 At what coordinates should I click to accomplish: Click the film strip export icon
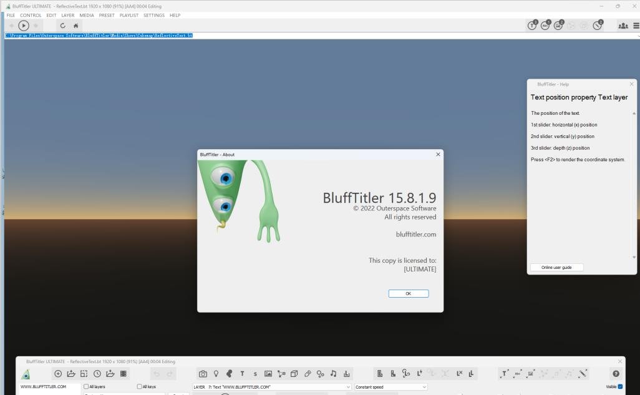click(124, 374)
